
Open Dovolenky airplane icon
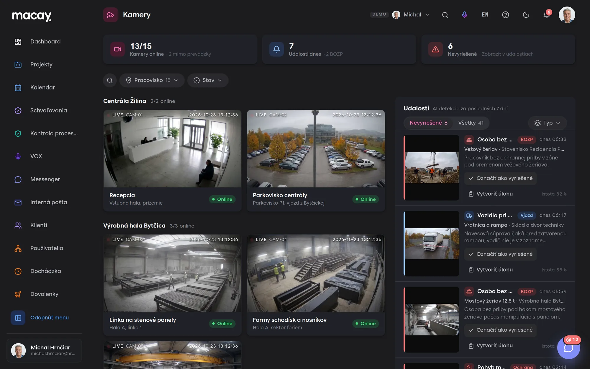pyautogui.click(x=18, y=294)
